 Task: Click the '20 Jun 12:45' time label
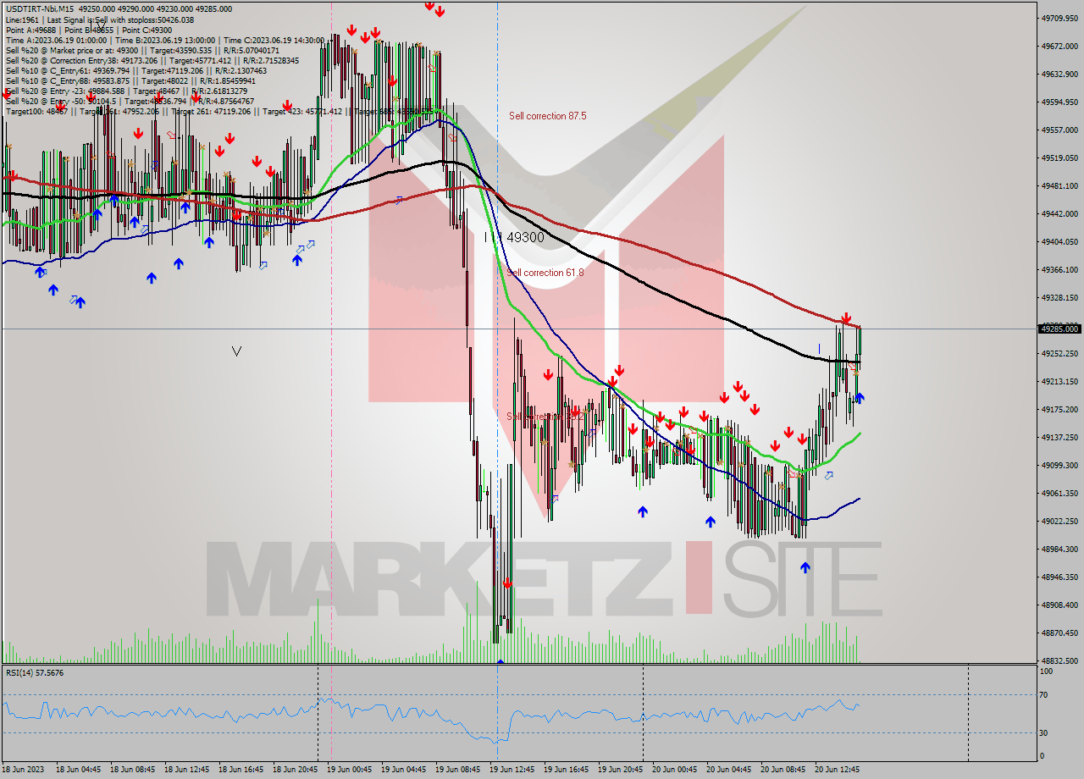click(837, 770)
